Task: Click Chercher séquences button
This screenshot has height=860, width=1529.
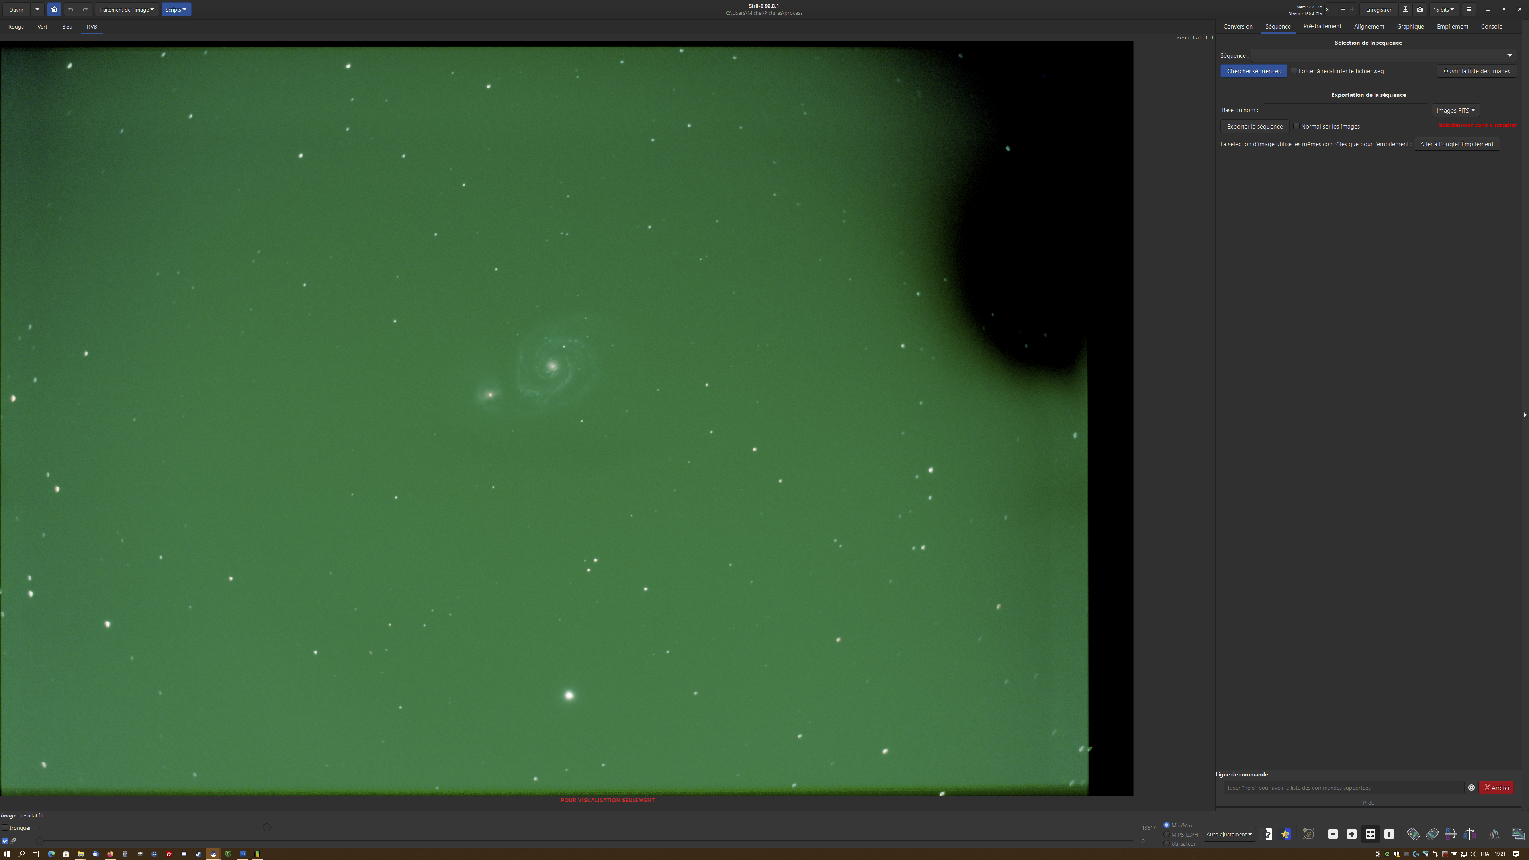Action: [x=1253, y=71]
